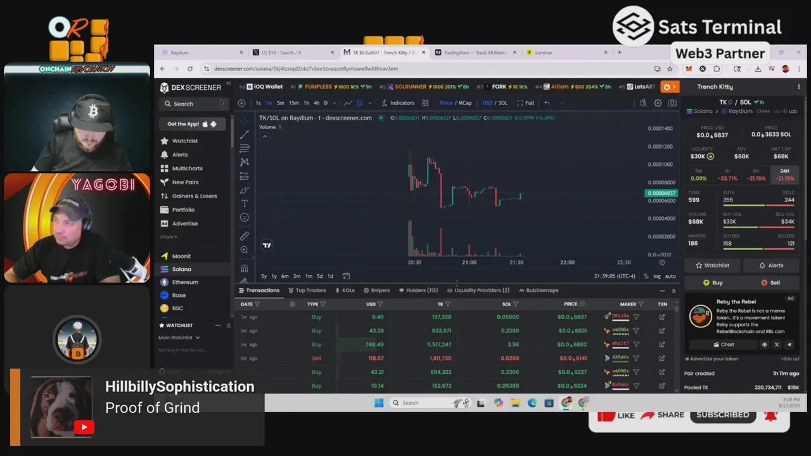The height and width of the screenshot is (456, 811).
Task: Expand transactions panel with double chevron
Action: tap(674, 291)
